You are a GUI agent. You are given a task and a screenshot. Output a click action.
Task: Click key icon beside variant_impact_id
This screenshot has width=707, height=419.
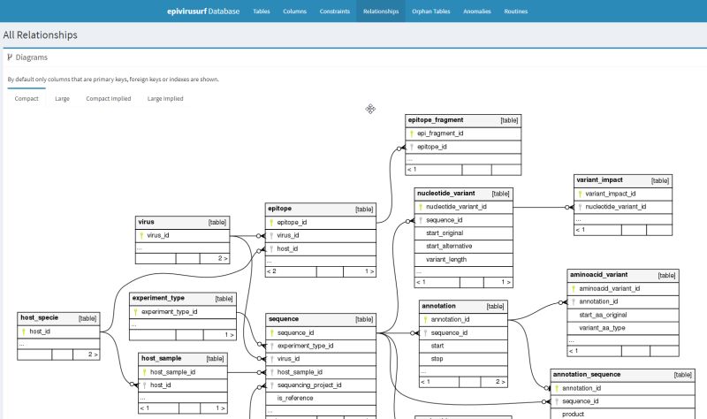coord(581,194)
